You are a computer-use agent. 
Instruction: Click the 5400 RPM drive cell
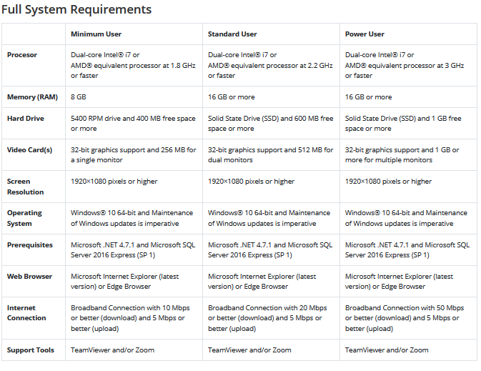point(132,124)
